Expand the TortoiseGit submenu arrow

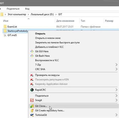coord(116,115)
